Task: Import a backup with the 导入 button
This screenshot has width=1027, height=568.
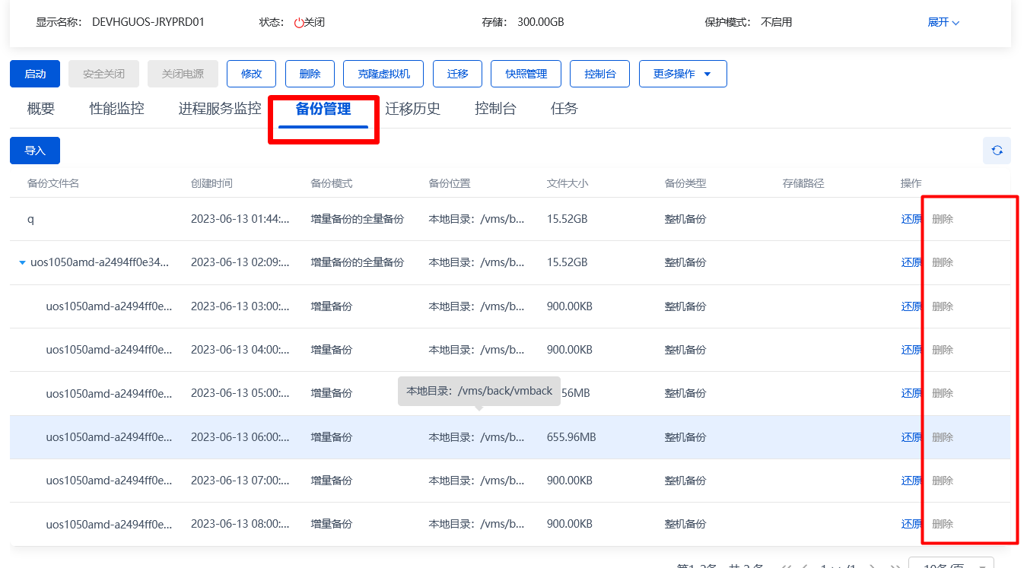Action: pos(35,151)
